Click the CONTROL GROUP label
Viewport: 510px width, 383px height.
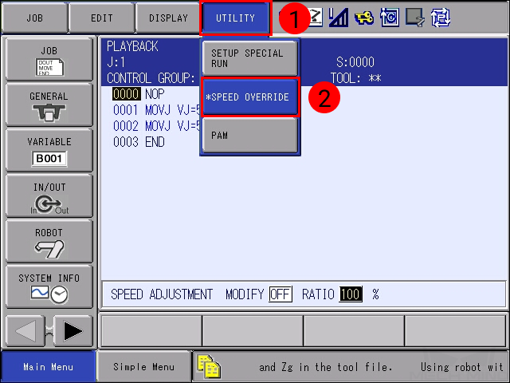[x=151, y=78]
